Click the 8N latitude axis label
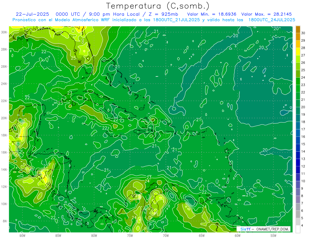The image size is (310, 239). tap(5, 221)
